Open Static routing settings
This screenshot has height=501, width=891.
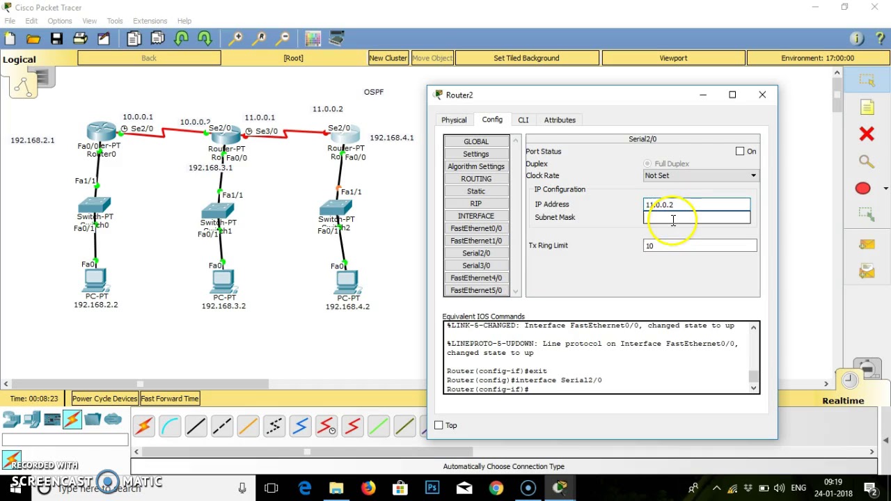476,191
